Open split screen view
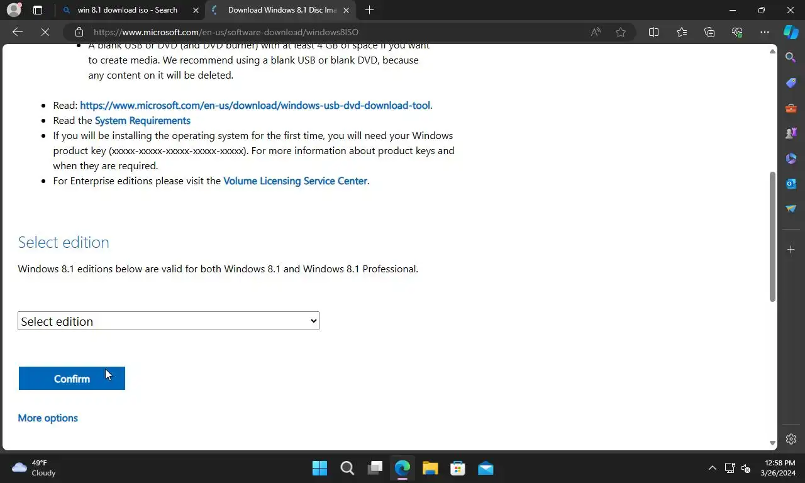805x483 pixels. [653, 32]
